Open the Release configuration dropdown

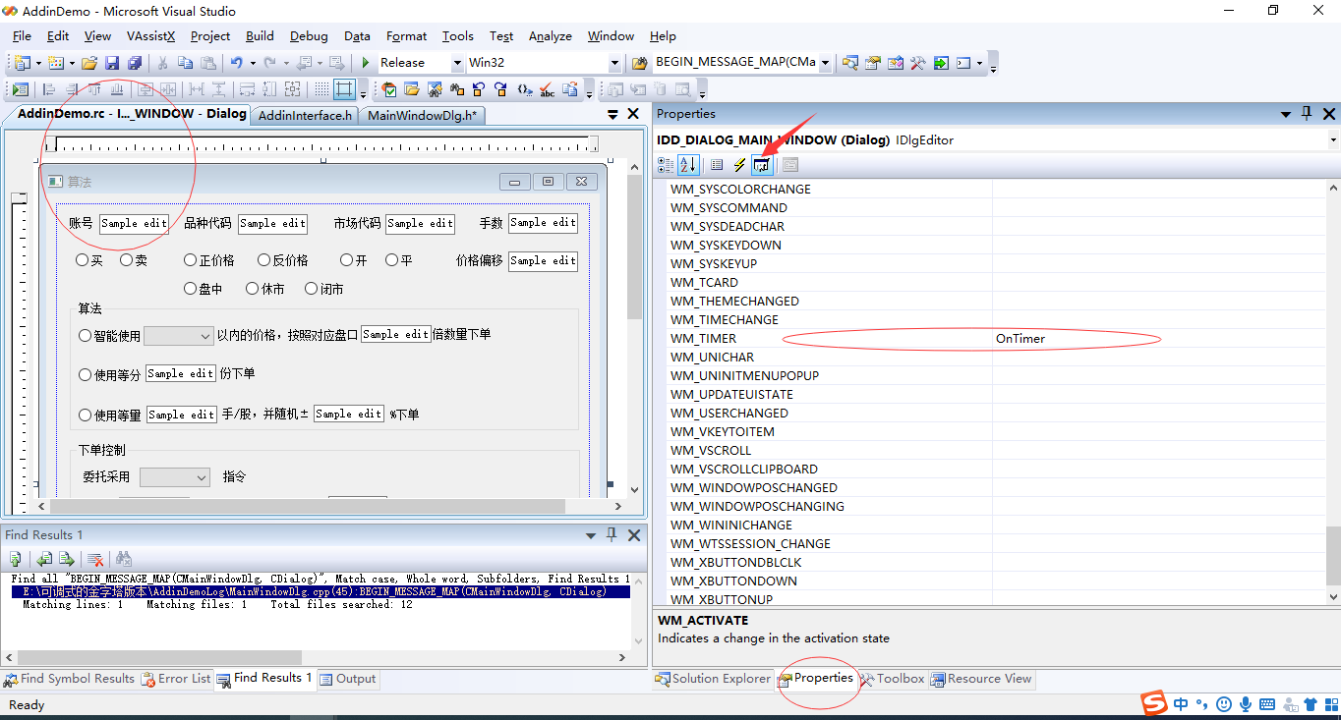(457, 63)
